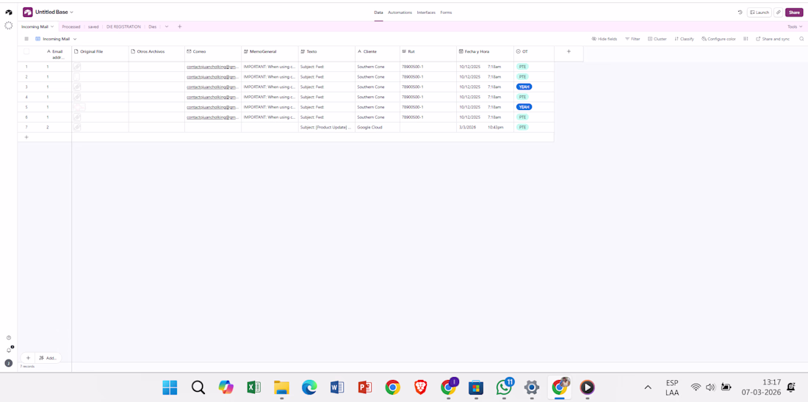Screen dimensions: 808x402
Task: Open the Fecha y Hora column header
Action: pos(485,51)
